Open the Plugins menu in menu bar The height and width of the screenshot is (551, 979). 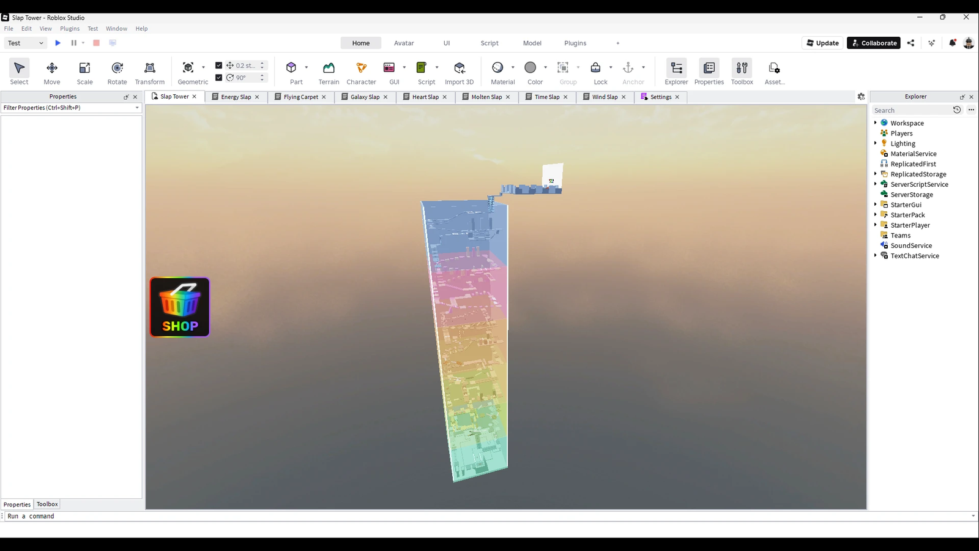tap(70, 29)
